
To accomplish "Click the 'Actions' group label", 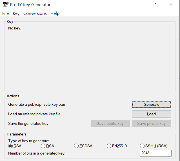I will (13, 96).
